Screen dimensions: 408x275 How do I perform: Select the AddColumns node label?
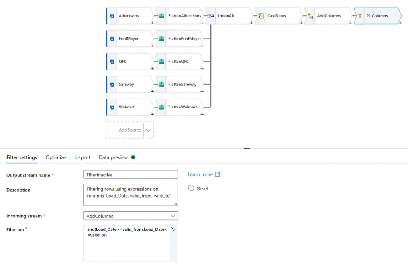point(329,16)
